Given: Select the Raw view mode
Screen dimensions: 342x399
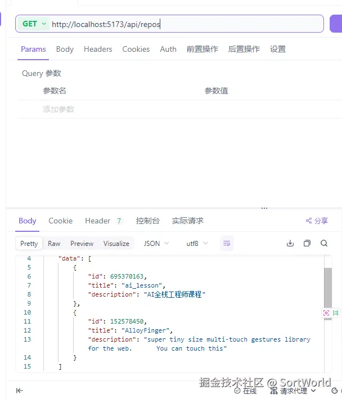Looking at the screenshot, I should pos(54,244).
